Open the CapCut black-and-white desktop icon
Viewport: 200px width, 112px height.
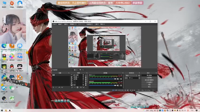coord(20,67)
